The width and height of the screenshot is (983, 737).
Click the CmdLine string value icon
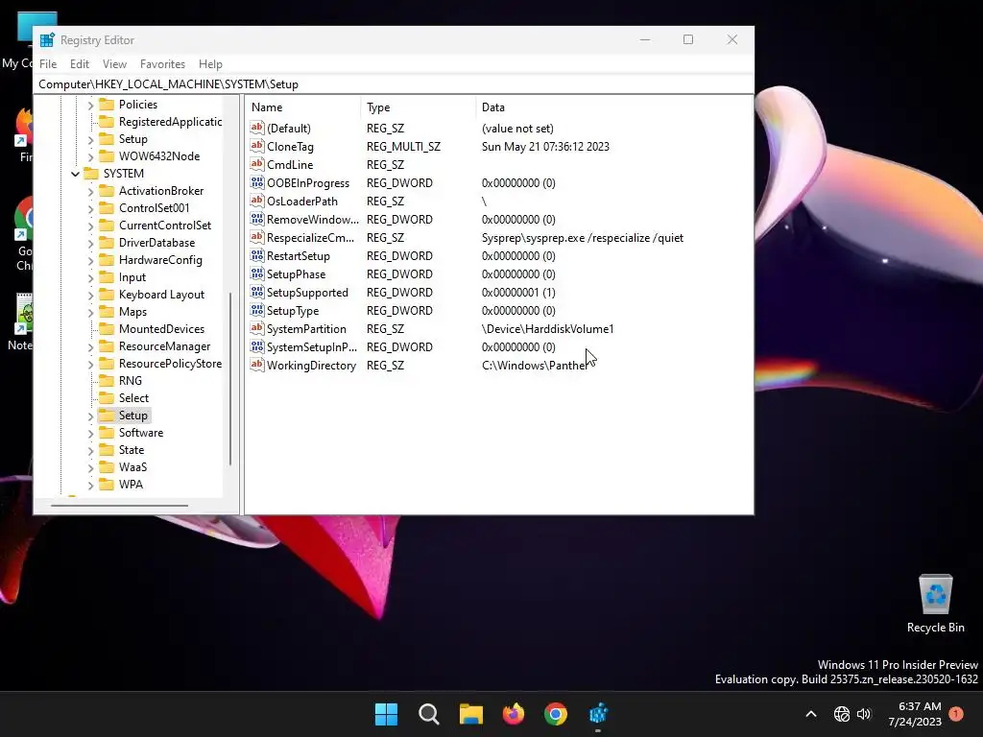point(257,164)
